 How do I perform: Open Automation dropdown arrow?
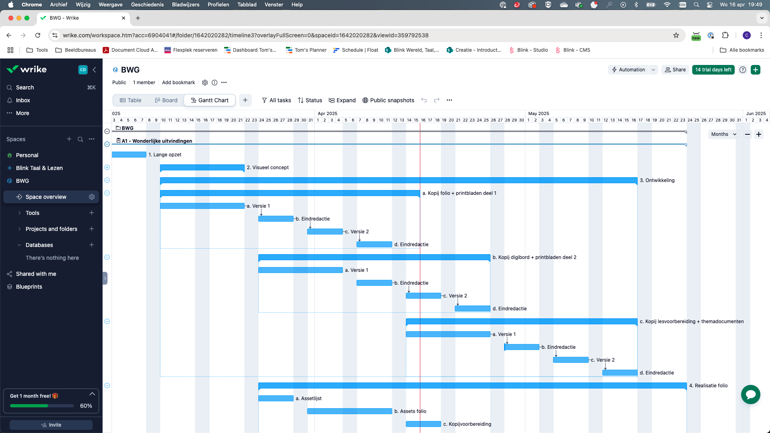(x=653, y=70)
